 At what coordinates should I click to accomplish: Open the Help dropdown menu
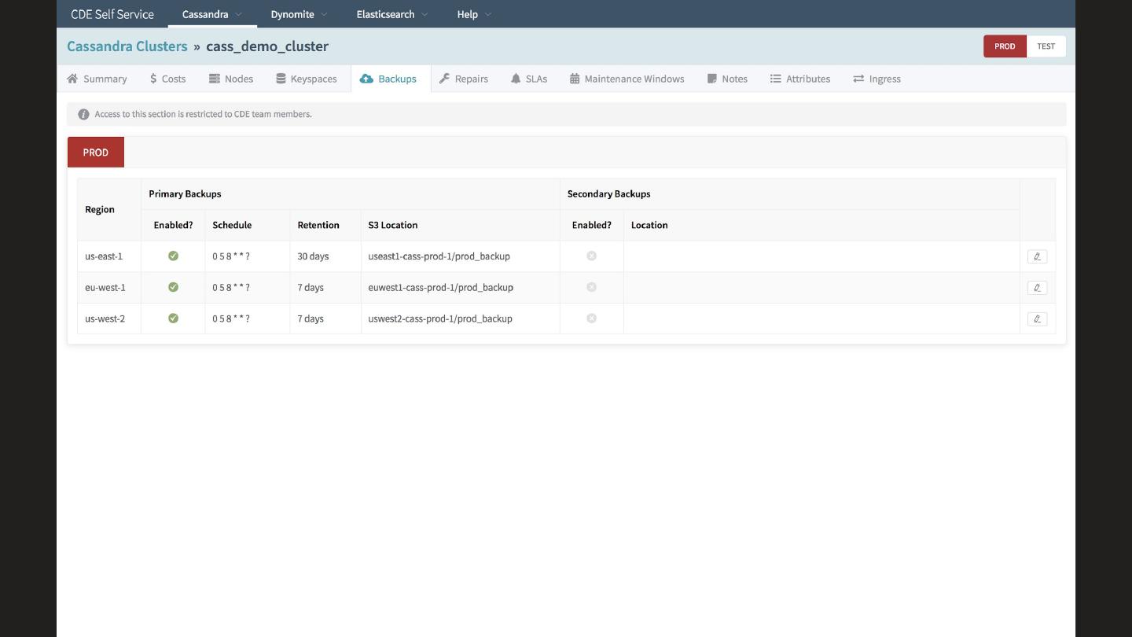[474, 14]
